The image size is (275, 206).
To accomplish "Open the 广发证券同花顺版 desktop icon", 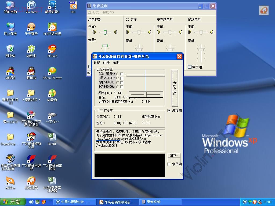I will point(52,163).
